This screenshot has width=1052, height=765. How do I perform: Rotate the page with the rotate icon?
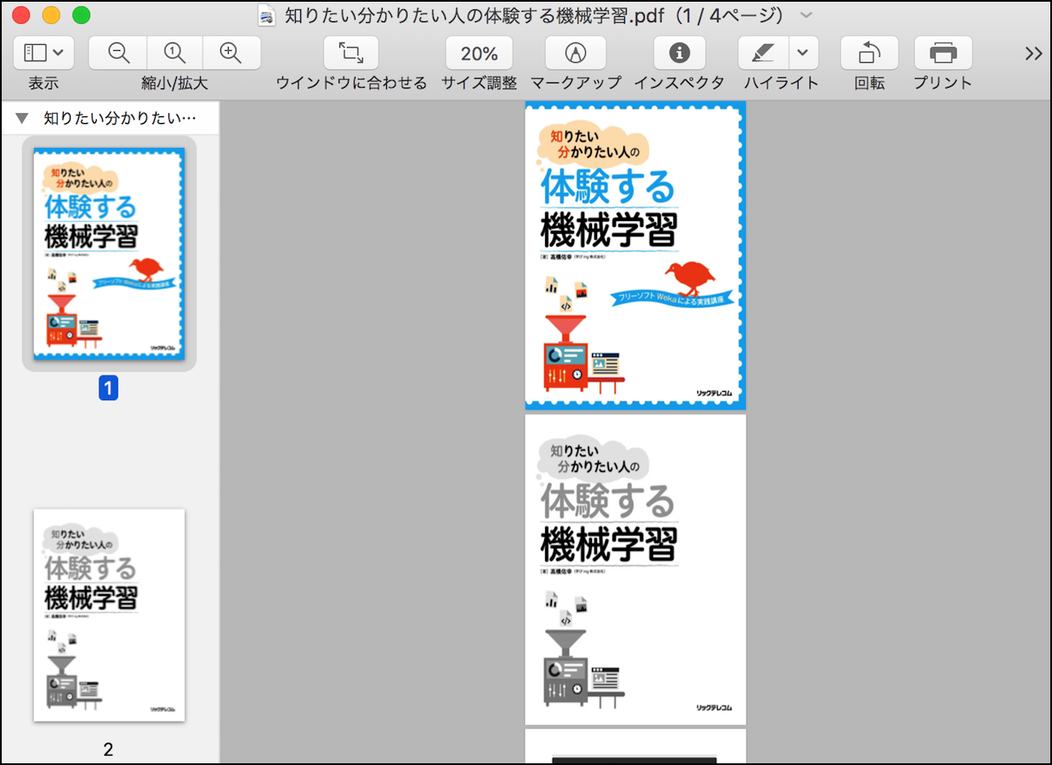tap(868, 53)
